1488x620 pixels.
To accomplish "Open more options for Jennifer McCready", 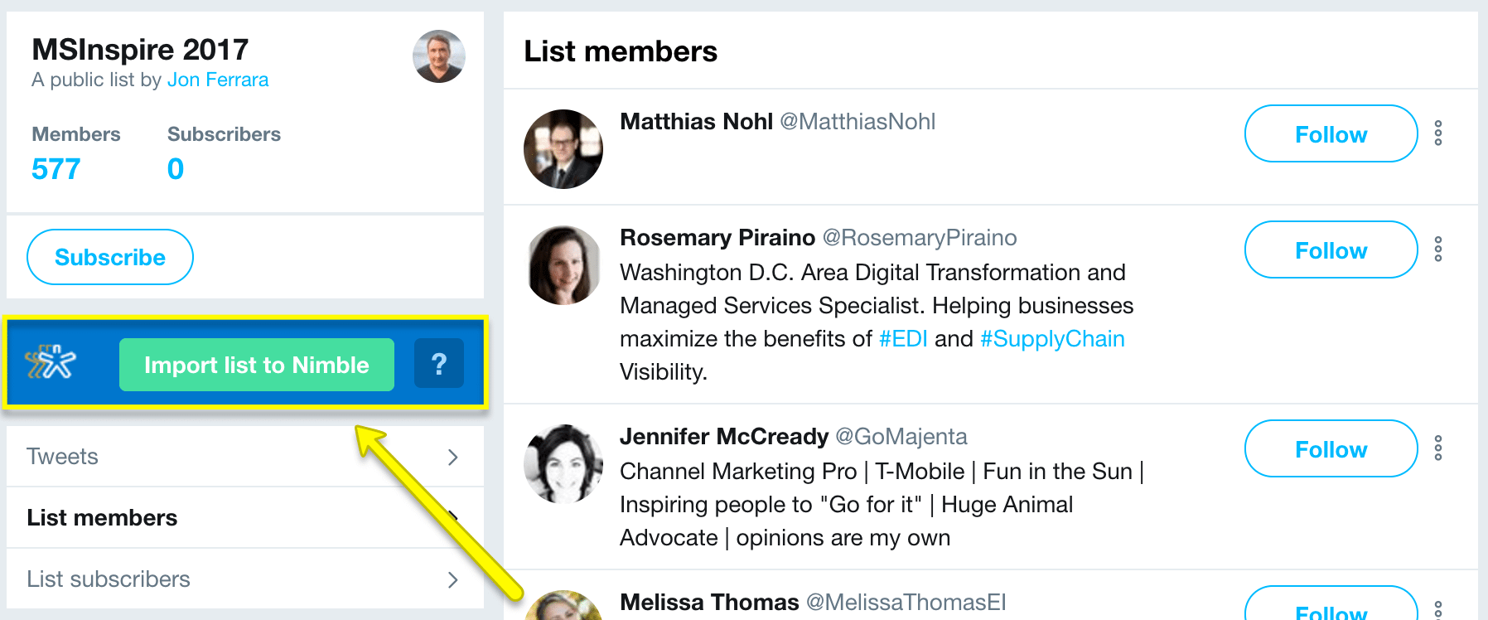I will [1438, 448].
